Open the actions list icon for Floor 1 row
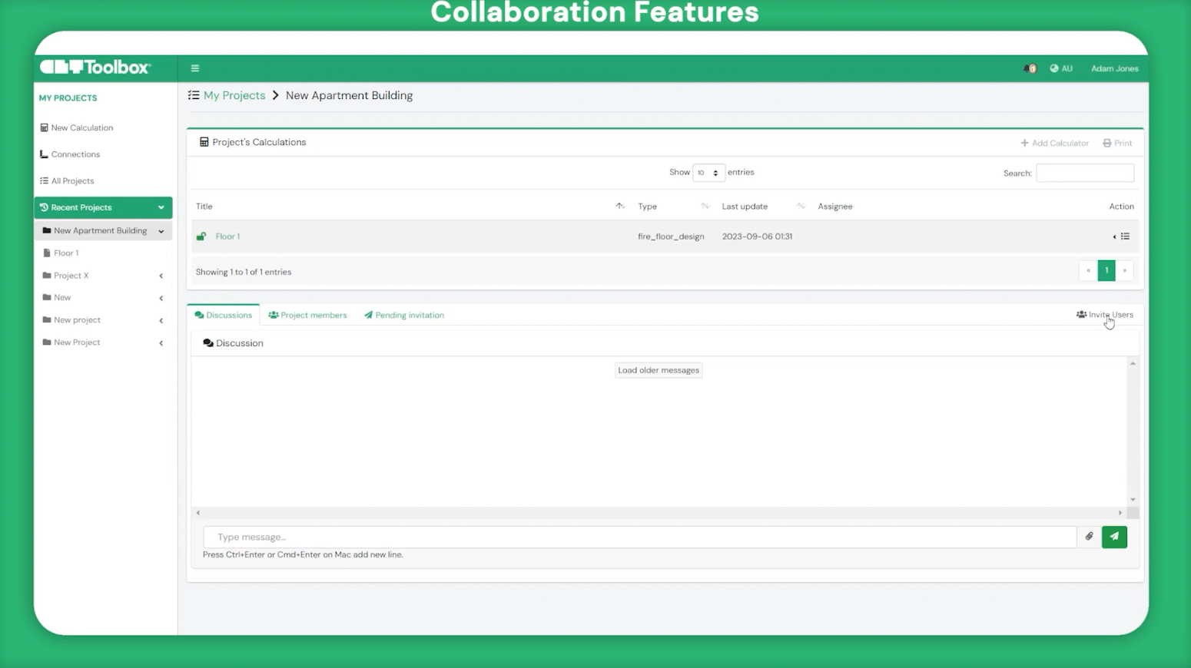Screen dimensions: 1191x668 1124,236
